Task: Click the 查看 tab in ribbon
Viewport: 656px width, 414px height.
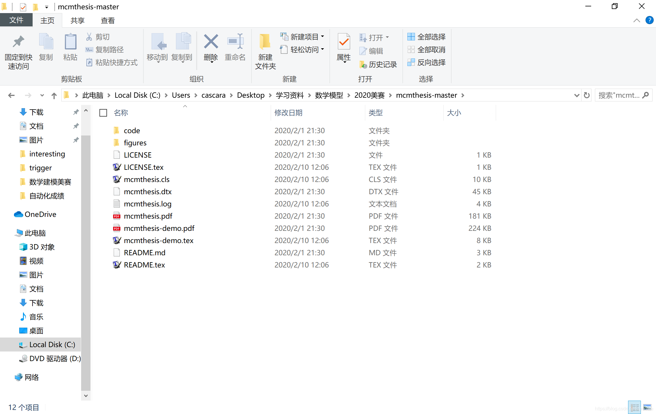Action: [x=107, y=19]
